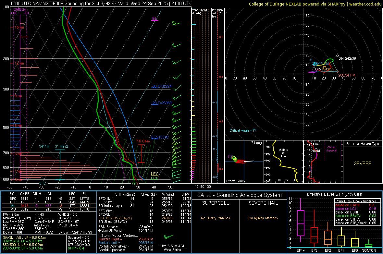Image resolution: width=383 pixels, height=254 pixels.
Task: Click the Eff Inflow Layer row
Action: 145,206
